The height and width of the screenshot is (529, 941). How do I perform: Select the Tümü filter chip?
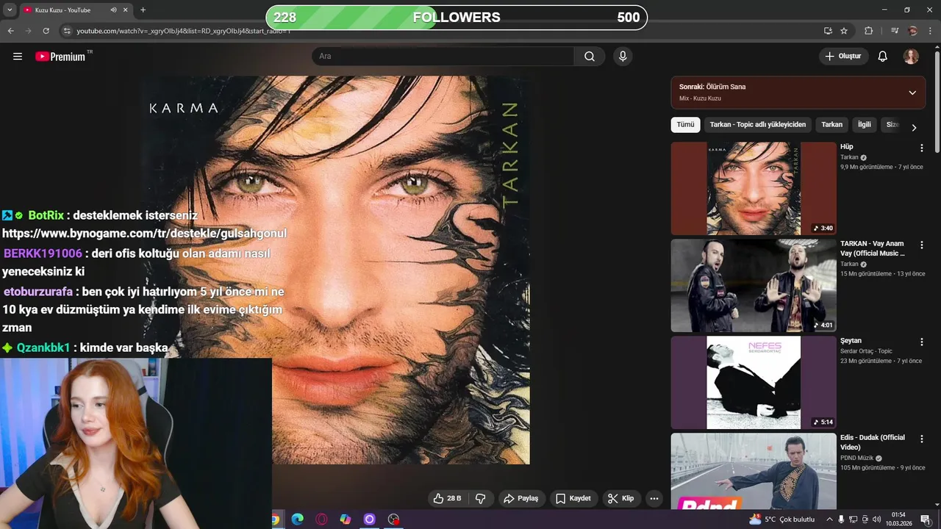685,125
